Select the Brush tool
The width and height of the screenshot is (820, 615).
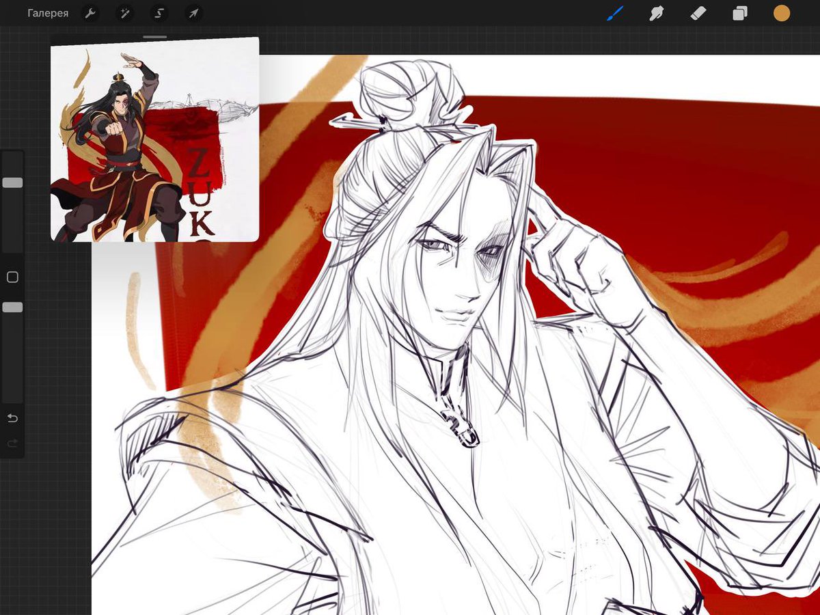pyautogui.click(x=615, y=13)
